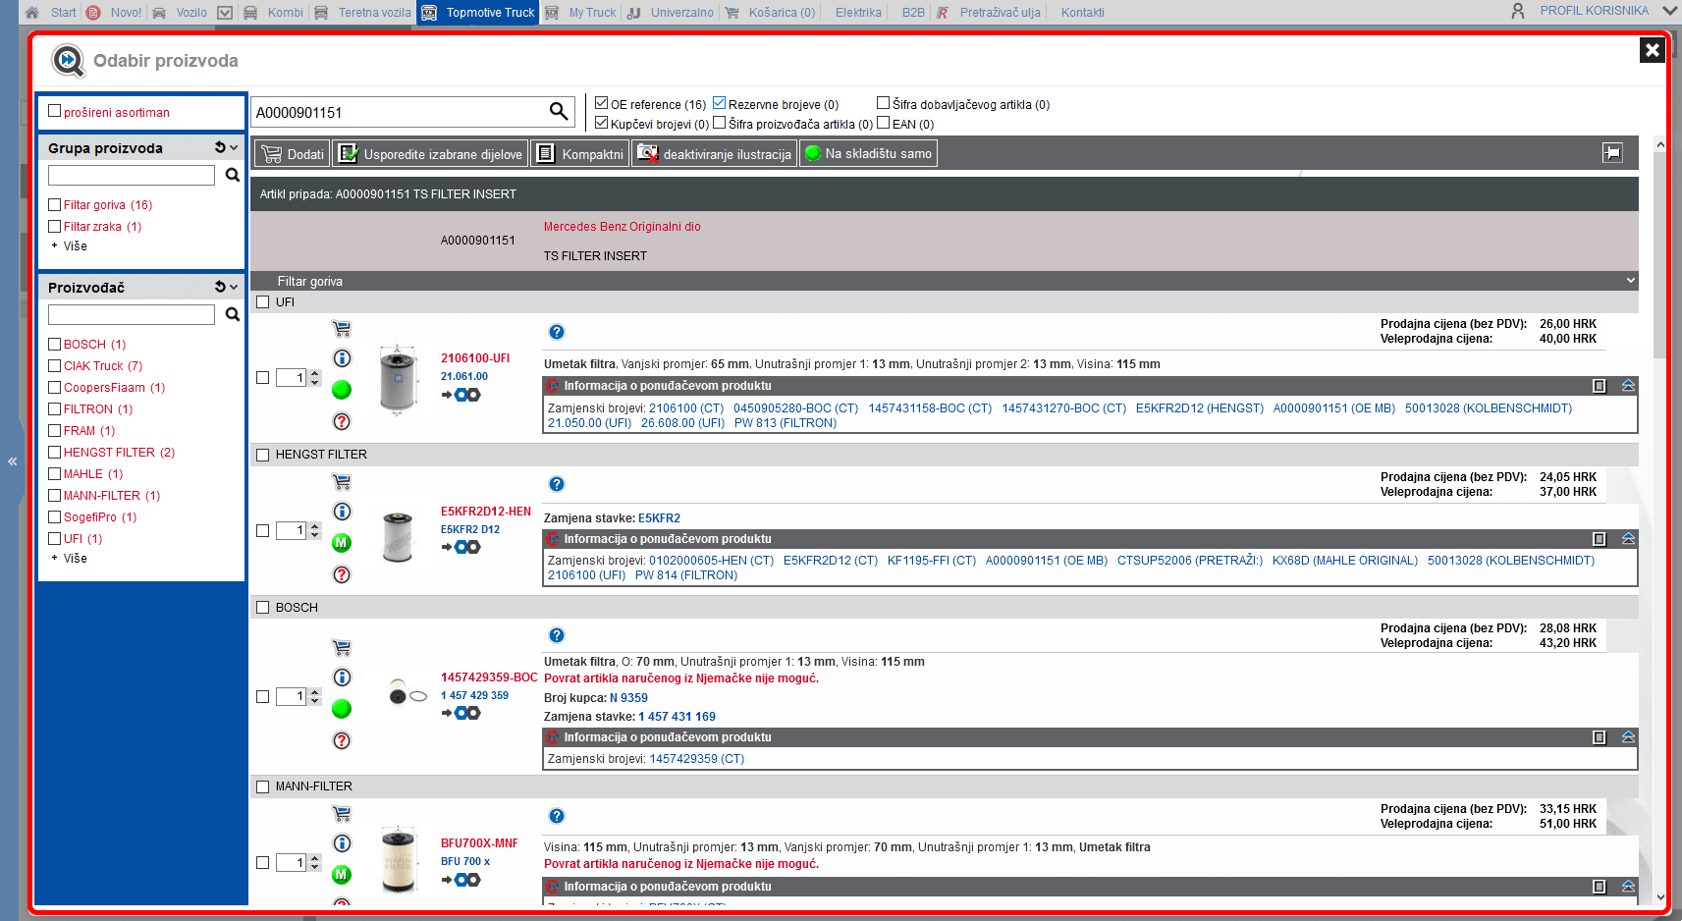The height and width of the screenshot is (921, 1682).
Task: Open blue help icon in UFI row
Action: pos(557,332)
